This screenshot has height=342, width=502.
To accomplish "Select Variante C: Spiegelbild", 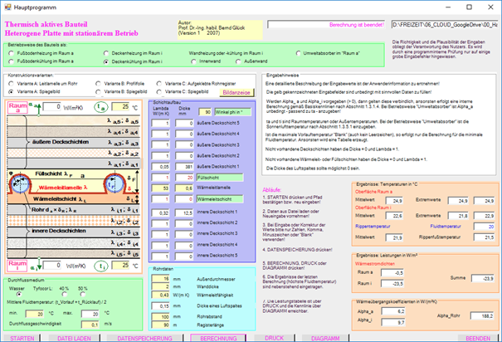I will [159, 91].
